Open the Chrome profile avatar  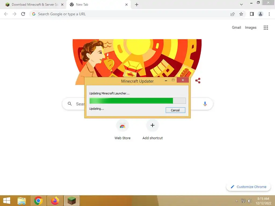click(260, 14)
